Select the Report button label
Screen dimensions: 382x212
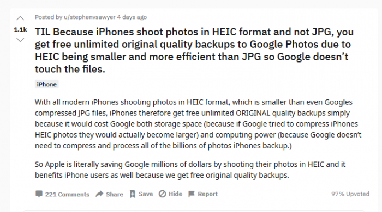(207, 194)
